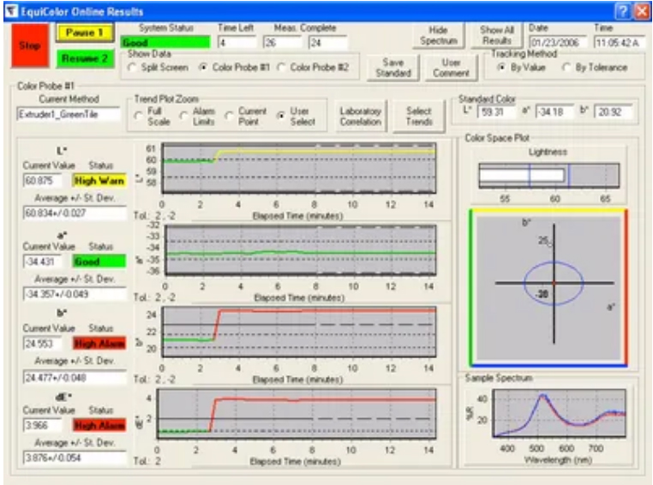The height and width of the screenshot is (485, 653).
Task: Close the EquiColor Online Results window
Action: 641,12
